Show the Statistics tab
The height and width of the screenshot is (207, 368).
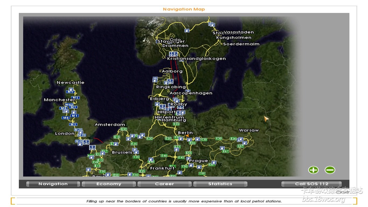coord(220,184)
